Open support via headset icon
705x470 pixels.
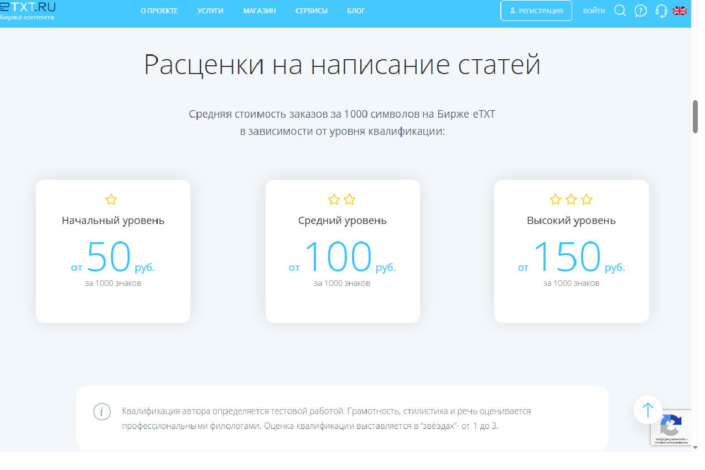pyautogui.click(x=661, y=11)
